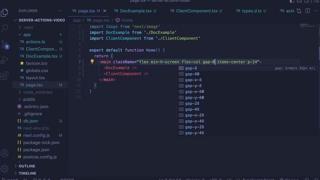Choose gap-x-80 autocomplete suggestion
Screen dimensions: 320x180
pos(246,91)
